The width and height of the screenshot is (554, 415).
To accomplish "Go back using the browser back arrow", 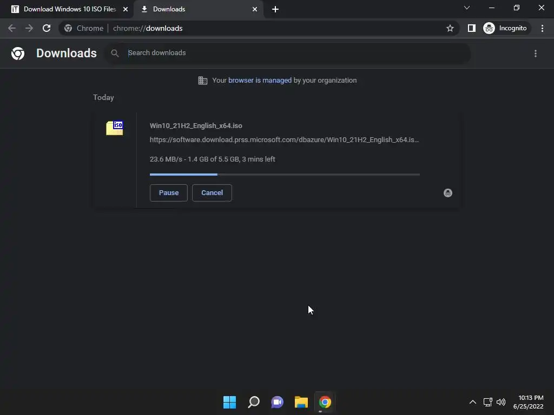I will [x=12, y=28].
